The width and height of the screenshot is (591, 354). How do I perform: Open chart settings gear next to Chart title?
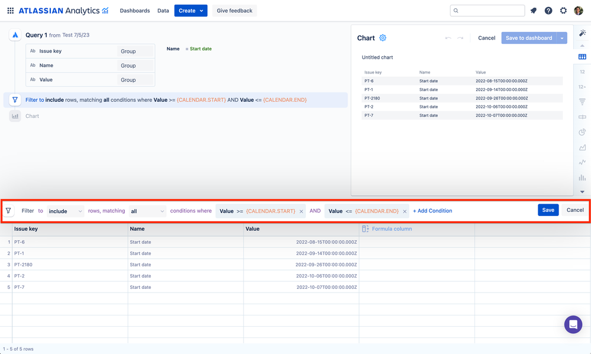[x=383, y=38]
